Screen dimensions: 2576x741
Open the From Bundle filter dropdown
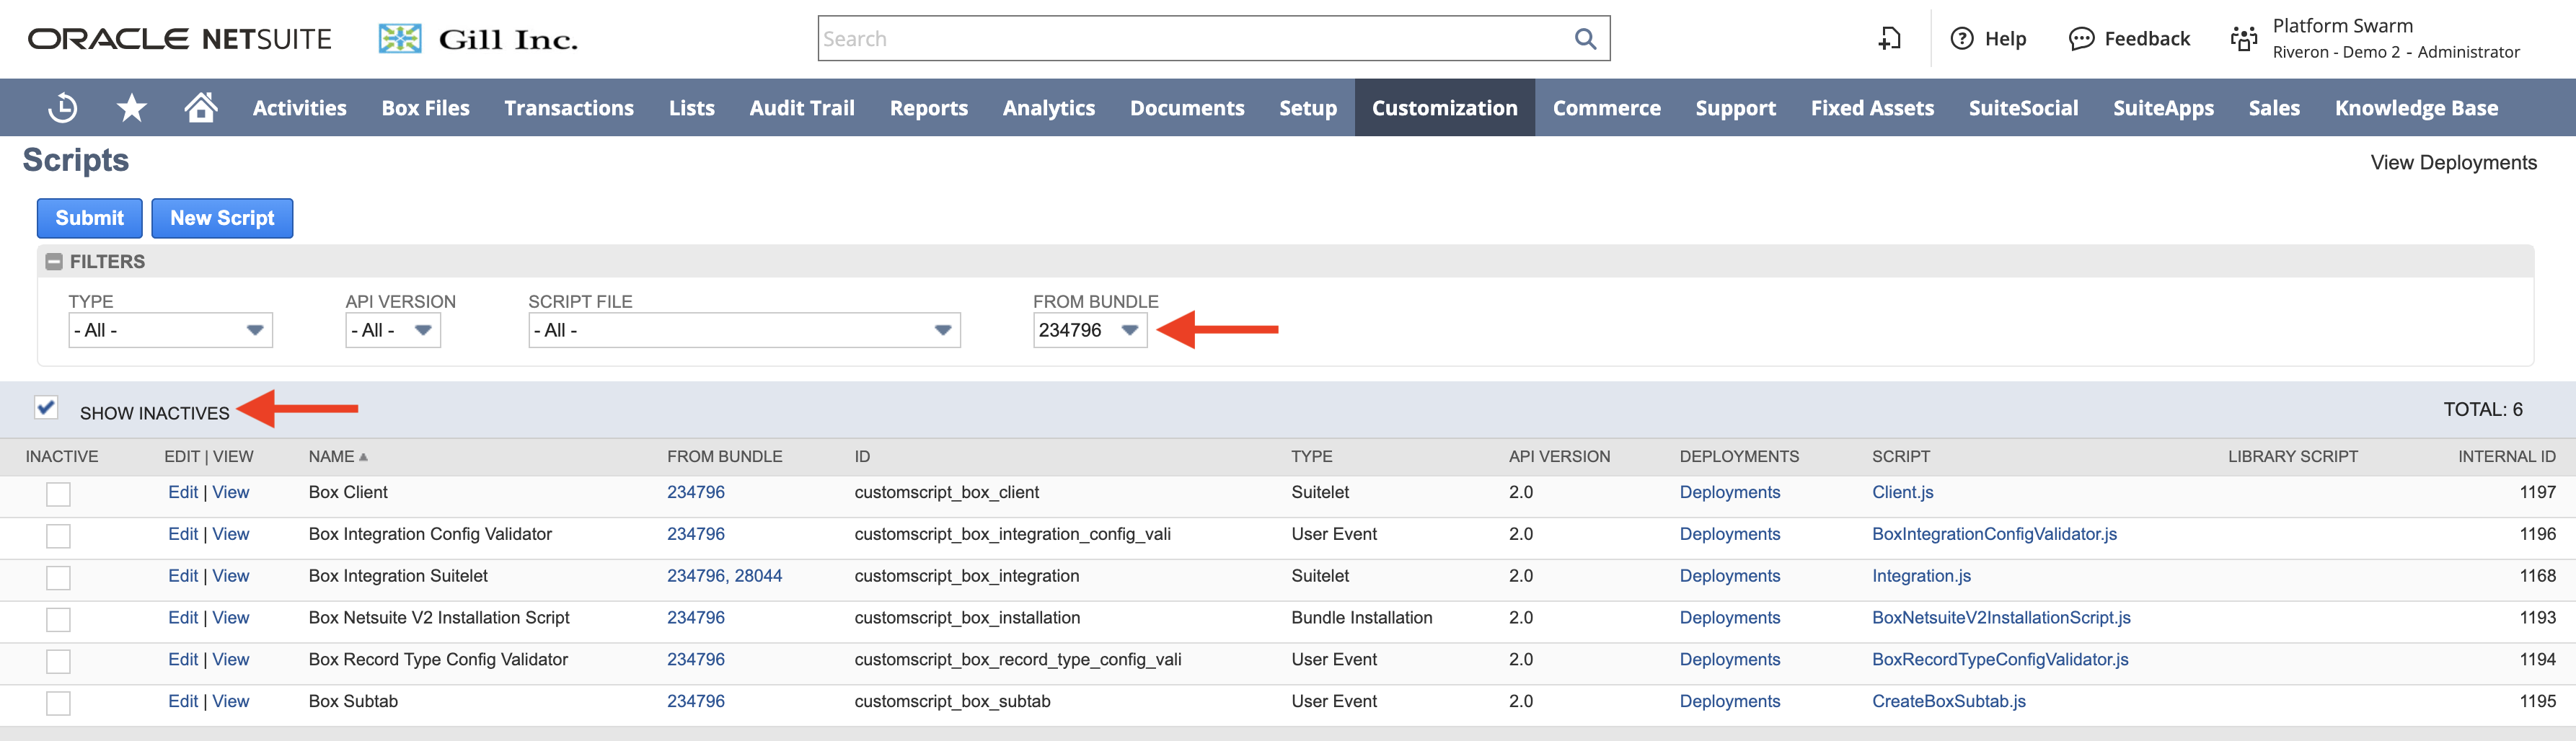tap(1090, 331)
